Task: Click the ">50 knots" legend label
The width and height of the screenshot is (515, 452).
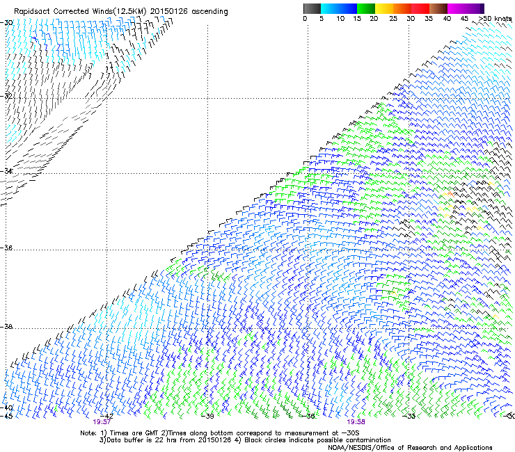Action: 495,19
